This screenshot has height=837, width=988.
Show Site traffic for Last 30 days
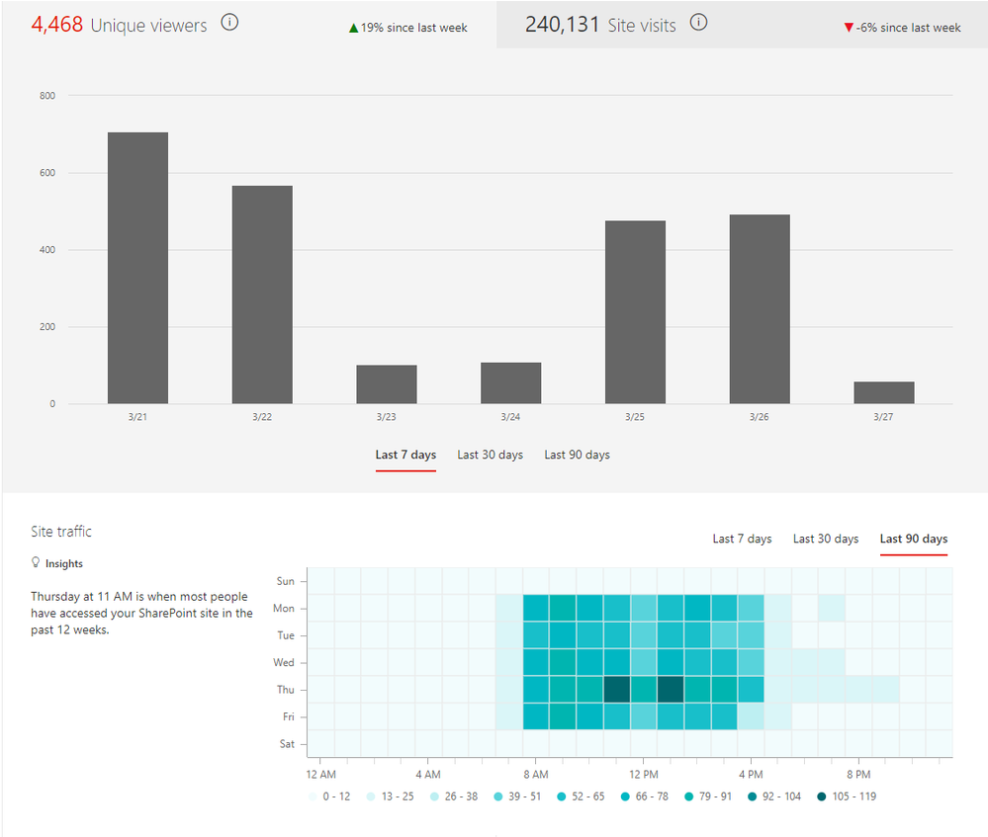click(826, 539)
